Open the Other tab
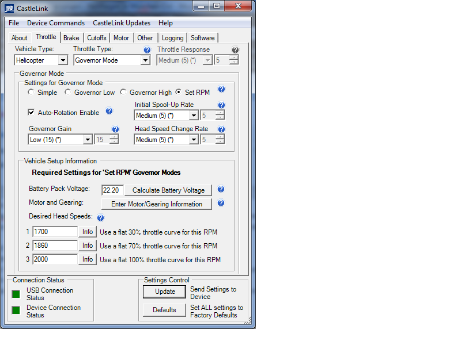The height and width of the screenshot is (345, 461). tap(145, 38)
